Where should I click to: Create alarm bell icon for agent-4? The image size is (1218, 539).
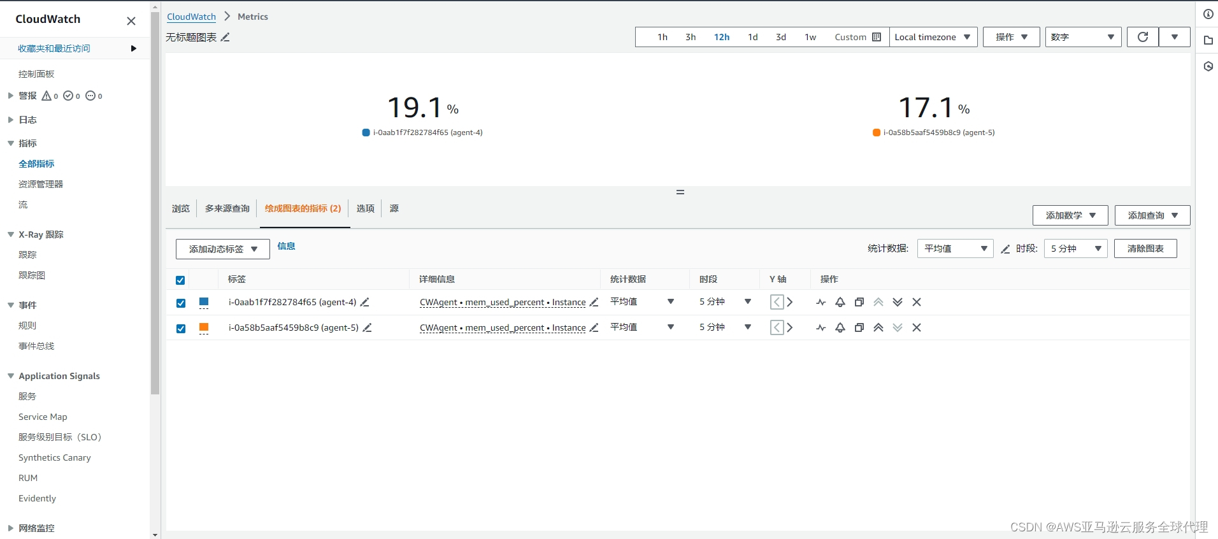click(x=840, y=302)
